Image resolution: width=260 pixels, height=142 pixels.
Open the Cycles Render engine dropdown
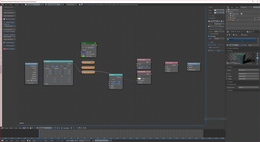tap(72, 5)
